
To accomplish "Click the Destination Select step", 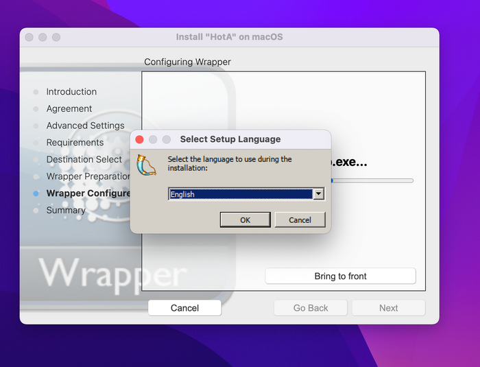I will [x=84, y=159].
